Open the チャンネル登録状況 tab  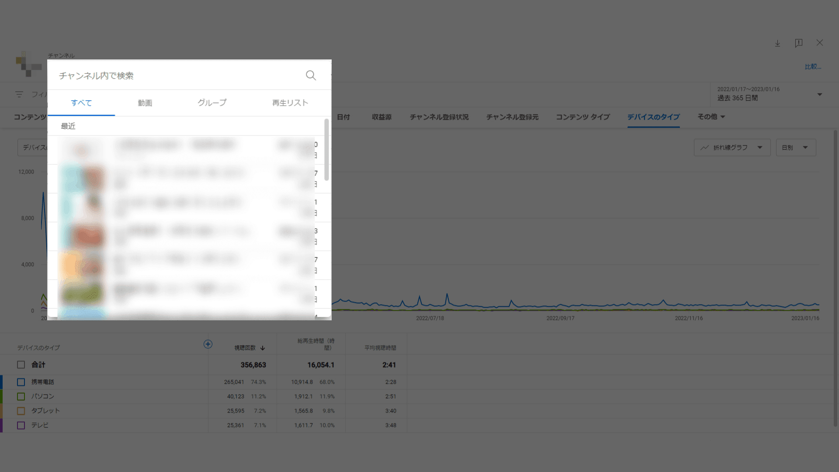pyautogui.click(x=439, y=117)
